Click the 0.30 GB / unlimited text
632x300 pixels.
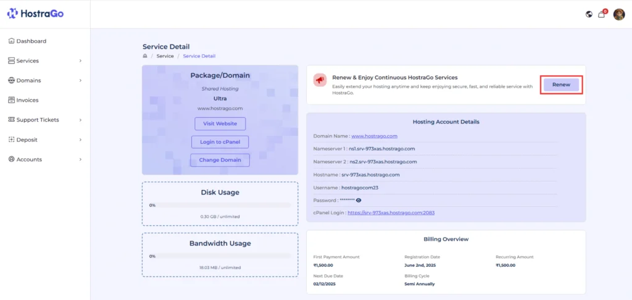pyautogui.click(x=220, y=217)
